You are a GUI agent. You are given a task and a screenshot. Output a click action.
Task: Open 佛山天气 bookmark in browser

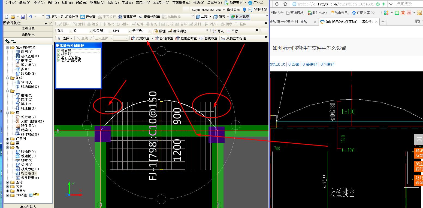(339, 13)
